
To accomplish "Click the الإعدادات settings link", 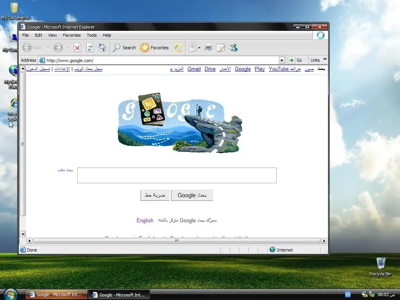I will point(62,69).
